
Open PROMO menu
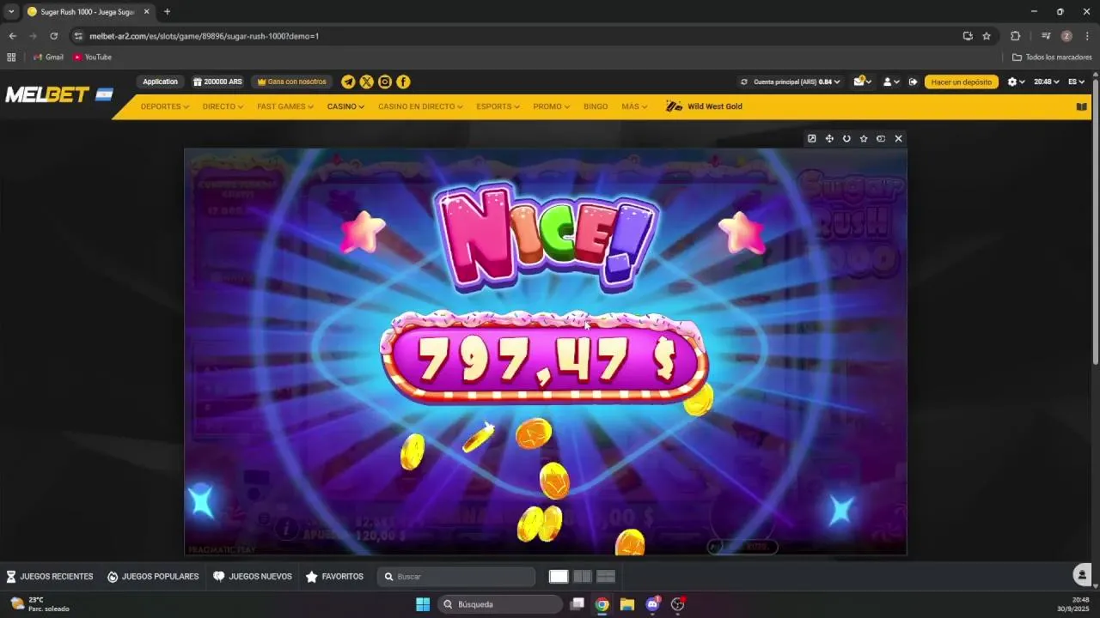(551, 106)
